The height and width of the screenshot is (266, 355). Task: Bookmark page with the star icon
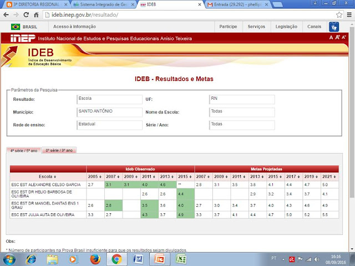point(339,15)
